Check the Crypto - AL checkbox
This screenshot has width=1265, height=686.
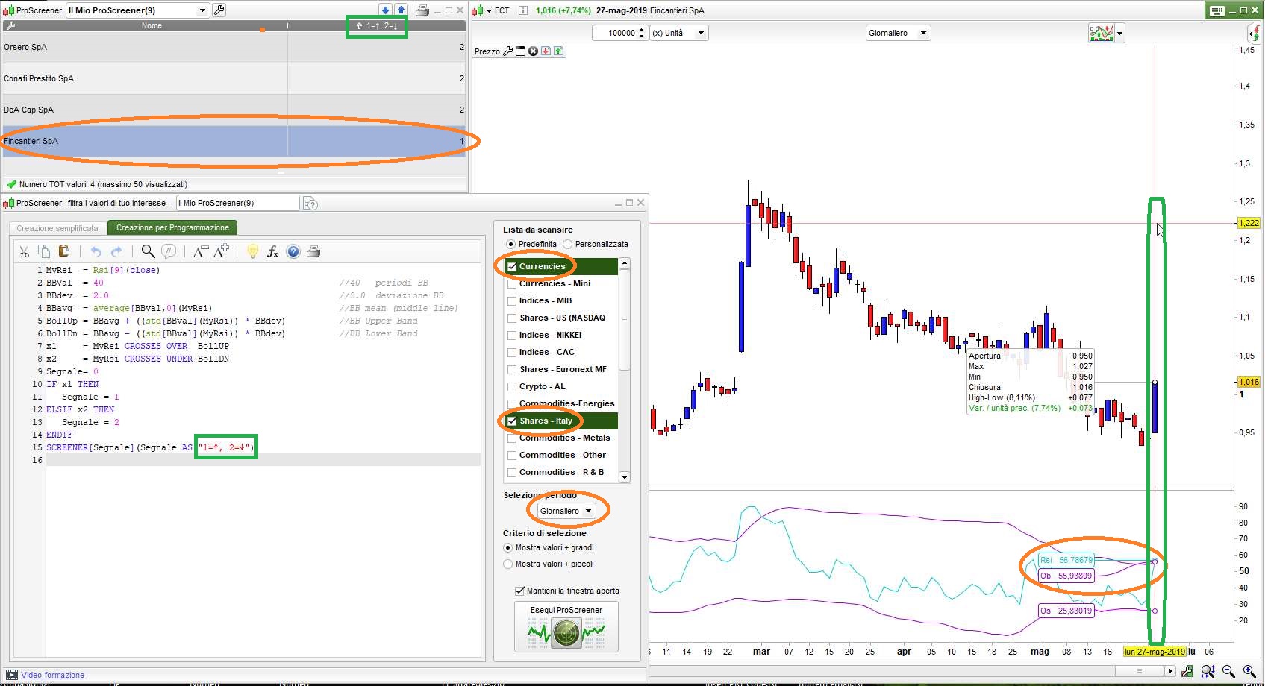click(512, 386)
